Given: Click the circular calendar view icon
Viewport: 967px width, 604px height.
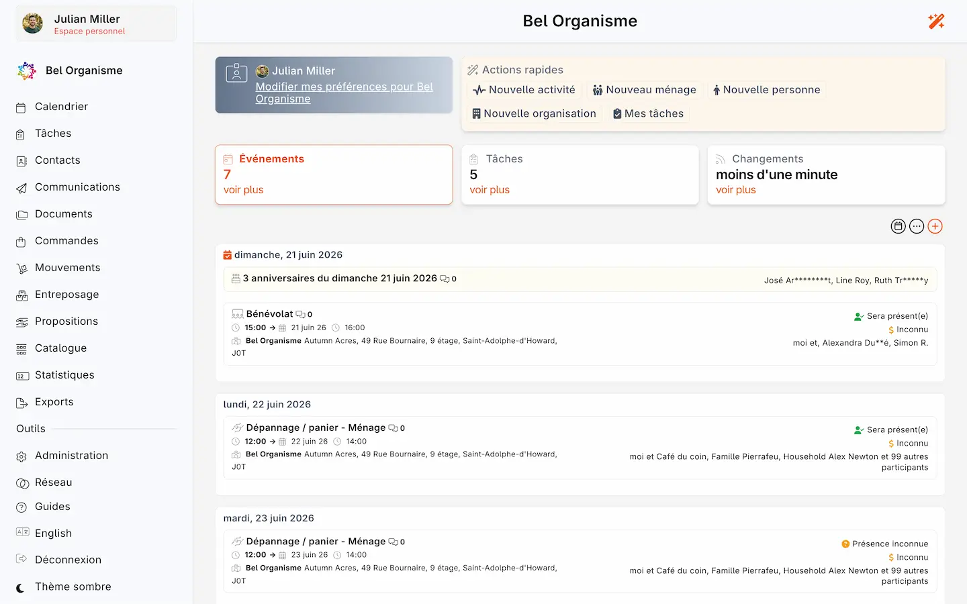Looking at the screenshot, I should point(898,226).
